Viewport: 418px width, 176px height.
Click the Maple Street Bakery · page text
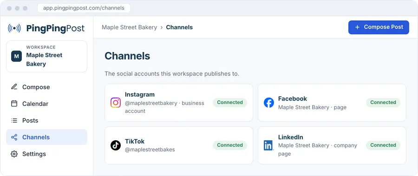[x=313, y=107]
